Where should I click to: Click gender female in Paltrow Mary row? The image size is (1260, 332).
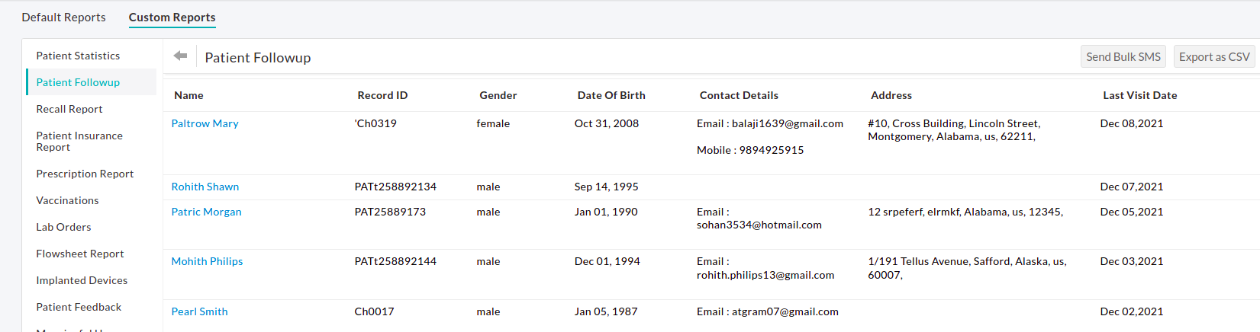click(x=493, y=123)
